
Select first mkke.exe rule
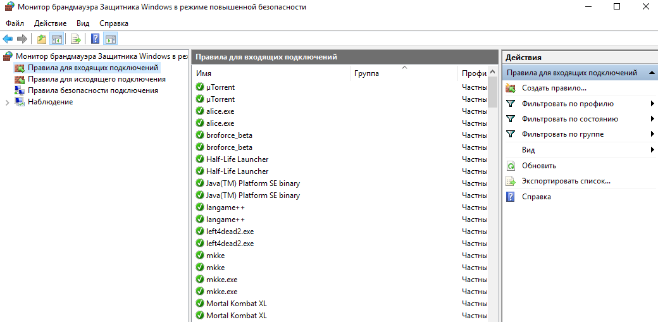pos(221,279)
